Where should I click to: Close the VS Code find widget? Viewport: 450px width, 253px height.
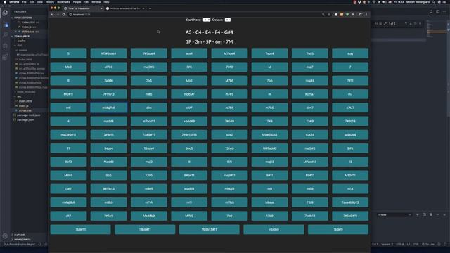420,23
